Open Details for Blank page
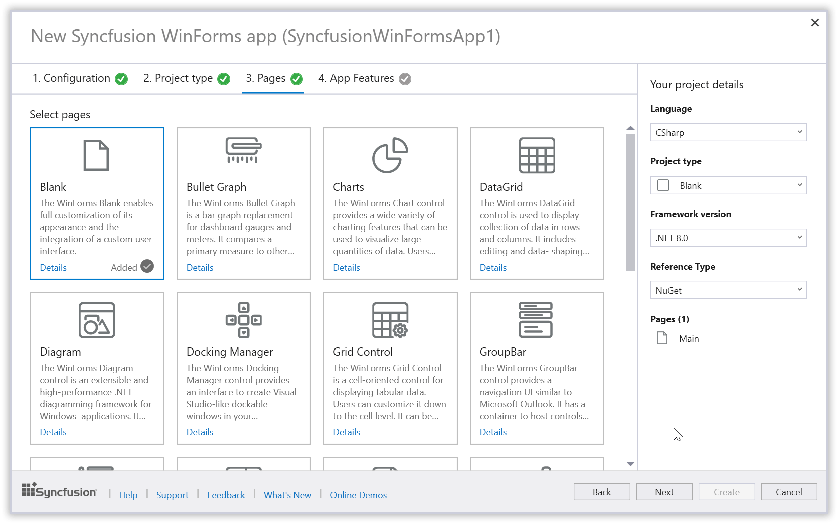The width and height of the screenshot is (838, 524). tap(53, 267)
